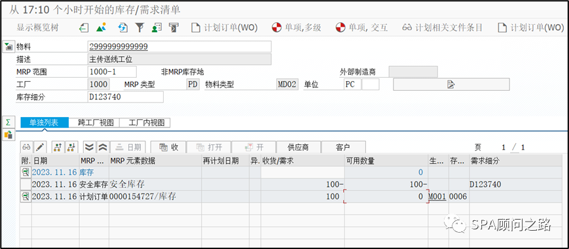The image size is (569, 249).
Task: Click the material tree icon beside 物料
Action: pyautogui.click(x=9, y=46)
